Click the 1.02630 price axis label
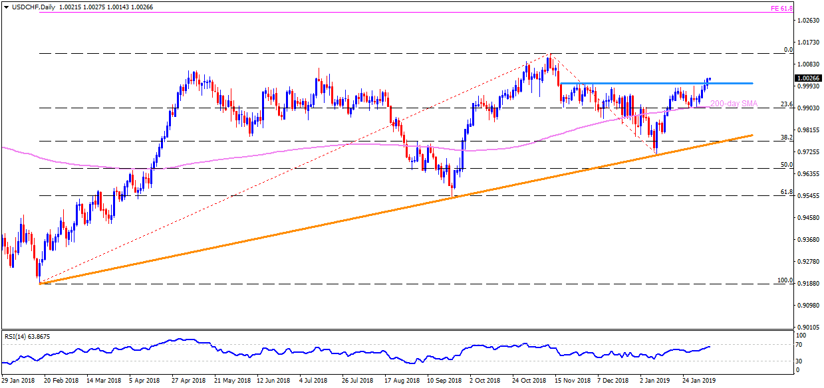 pos(809,21)
